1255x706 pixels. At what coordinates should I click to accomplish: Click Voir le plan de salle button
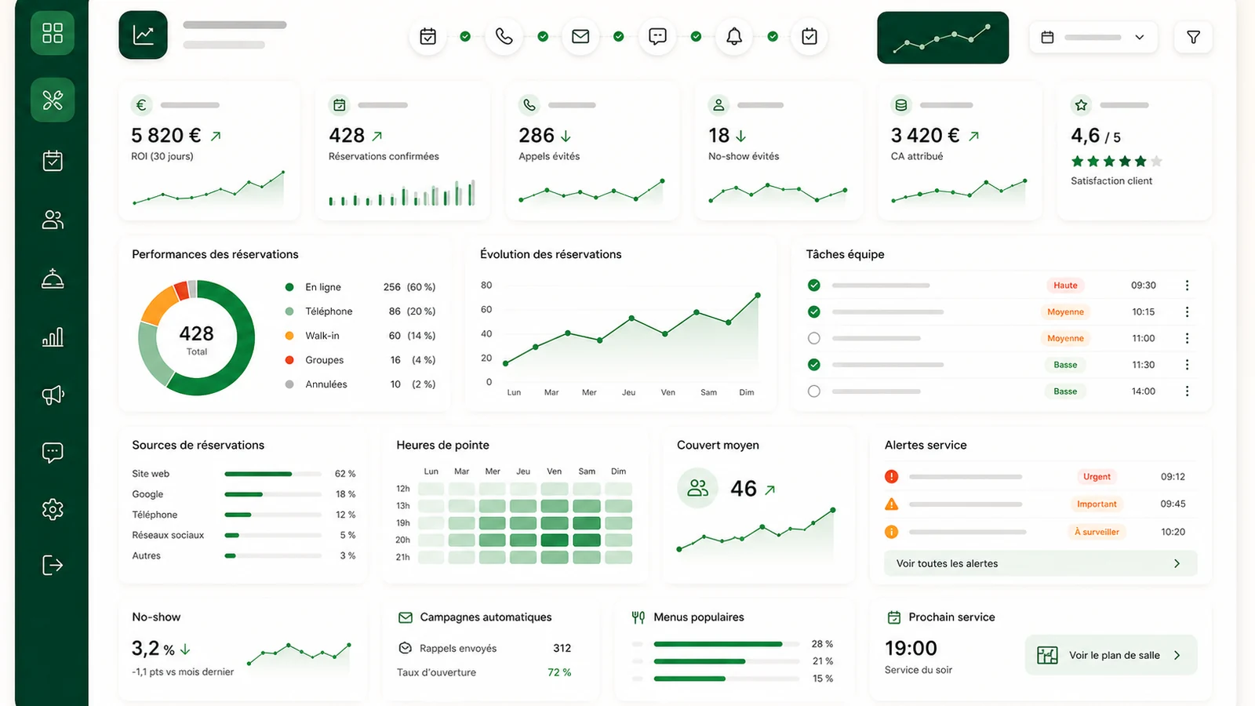click(x=1111, y=655)
